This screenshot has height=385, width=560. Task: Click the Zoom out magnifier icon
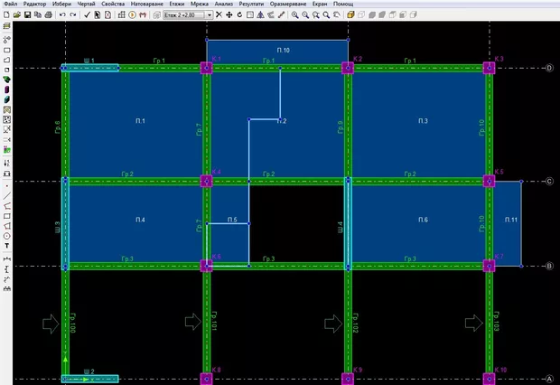305,15
